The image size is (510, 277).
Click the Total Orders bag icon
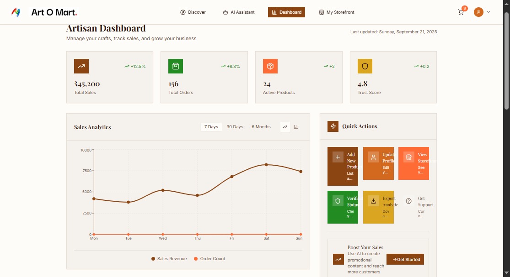click(x=176, y=66)
